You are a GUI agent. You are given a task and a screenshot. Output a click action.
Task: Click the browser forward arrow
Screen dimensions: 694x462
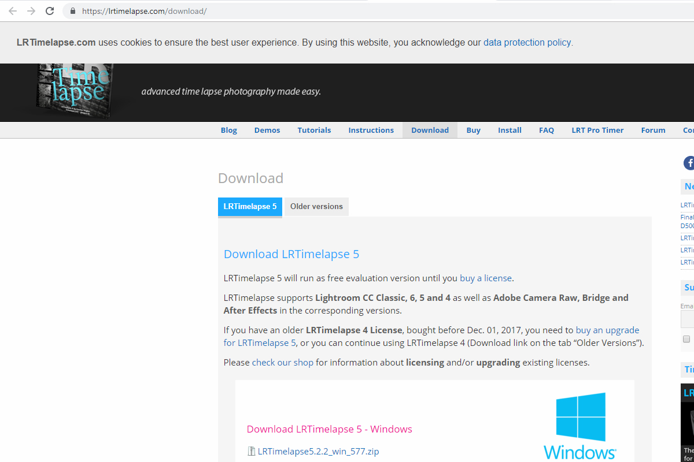[x=31, y=11]
